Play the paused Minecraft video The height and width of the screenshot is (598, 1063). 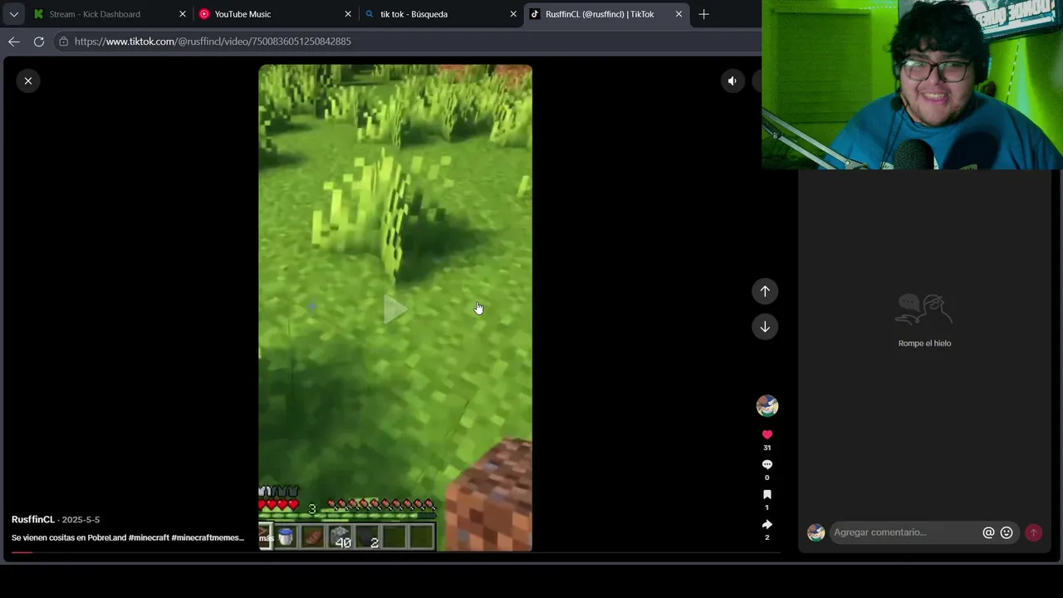[x=395, y=309]
